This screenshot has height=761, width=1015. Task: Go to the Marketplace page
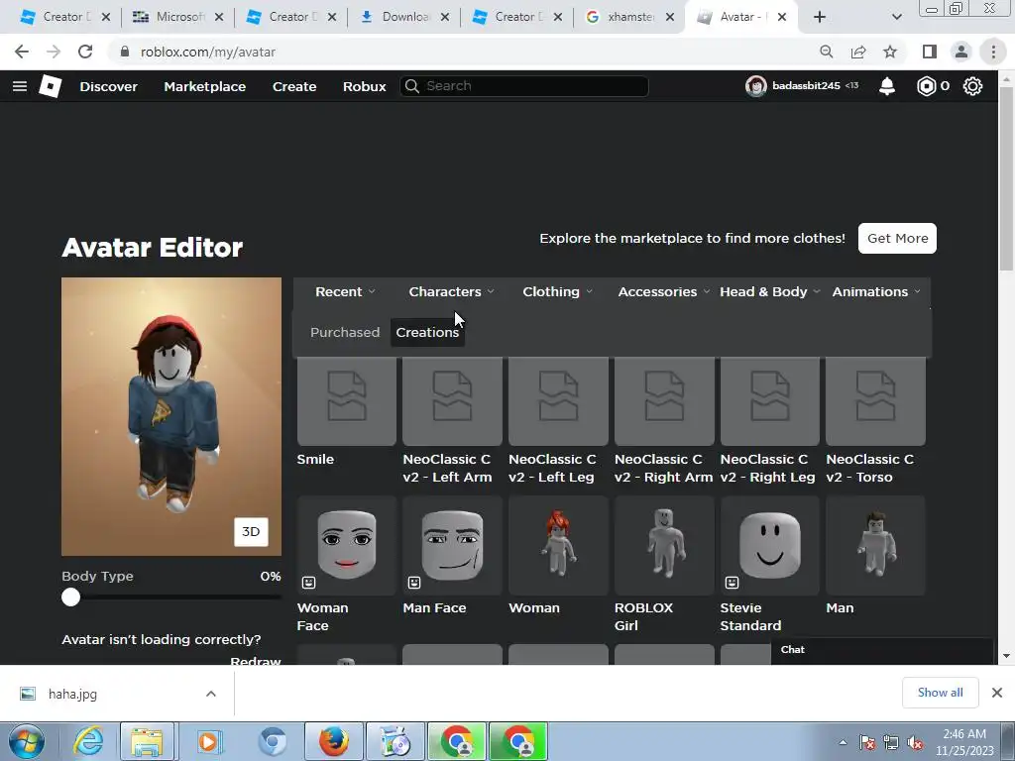[x=204, y=86]
